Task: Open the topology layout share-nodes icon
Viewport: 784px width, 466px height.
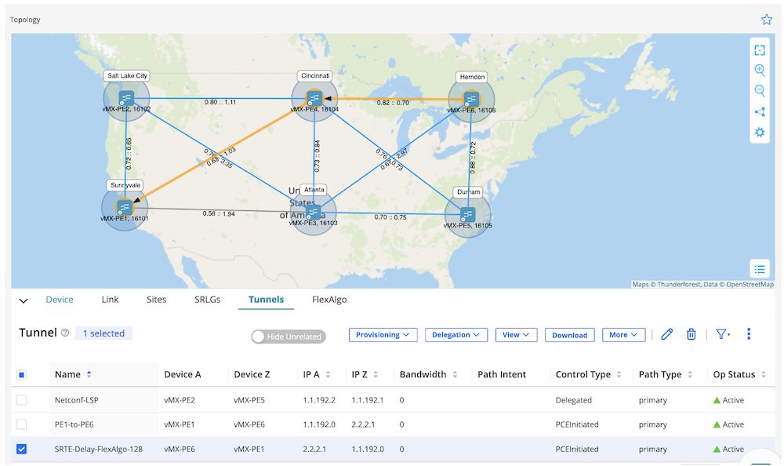Action: tap(760, 111)
